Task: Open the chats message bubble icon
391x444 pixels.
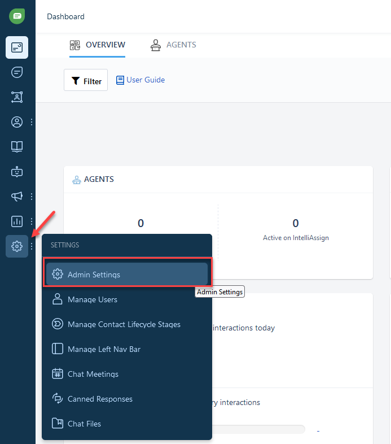Action: pos(17,72)
